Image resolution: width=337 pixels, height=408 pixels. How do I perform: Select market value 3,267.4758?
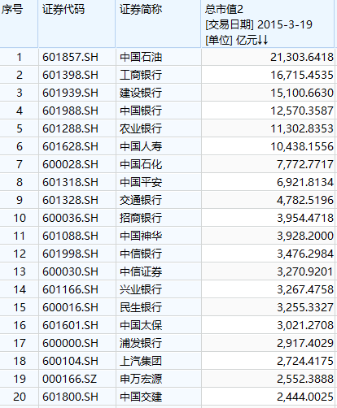coord(268,289)
